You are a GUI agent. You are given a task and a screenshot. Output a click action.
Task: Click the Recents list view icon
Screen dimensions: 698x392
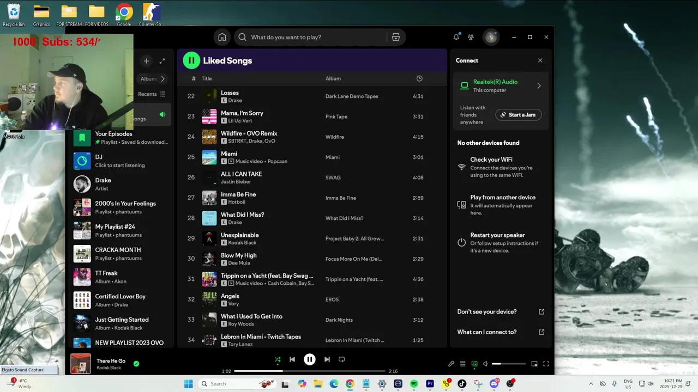click(162, 94)
